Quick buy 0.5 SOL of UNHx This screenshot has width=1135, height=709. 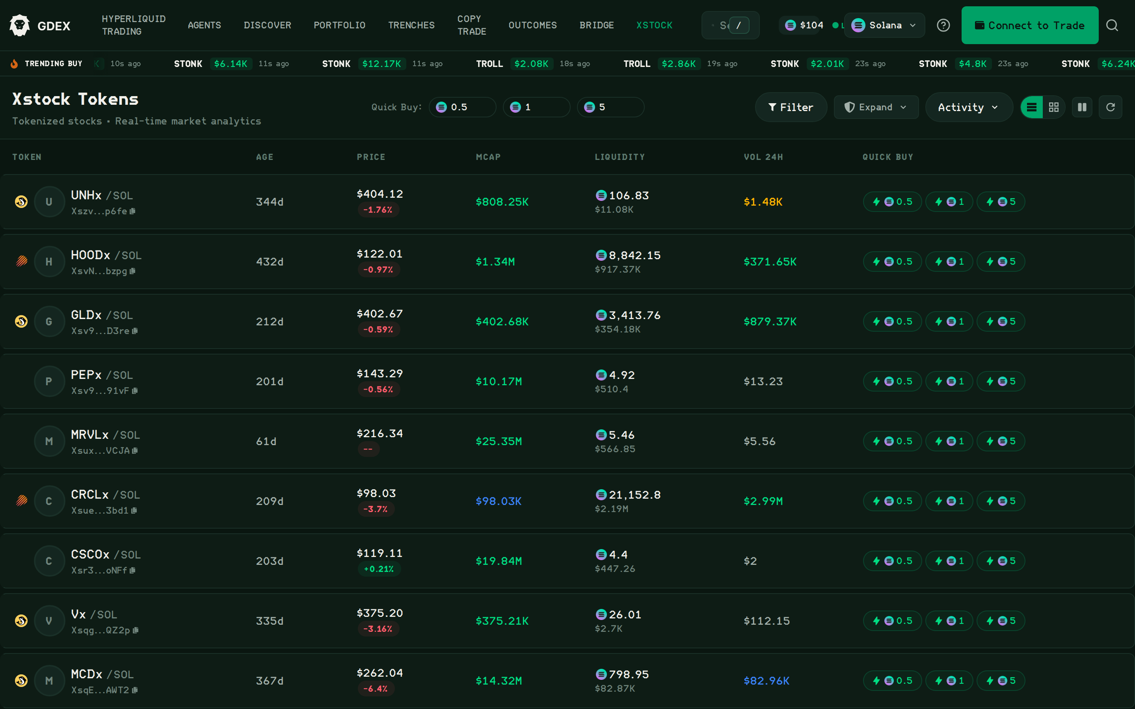click(892, 202)
